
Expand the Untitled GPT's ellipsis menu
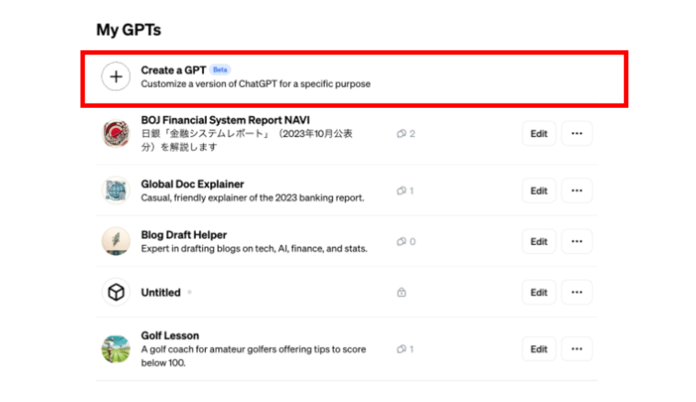[577, 292]
